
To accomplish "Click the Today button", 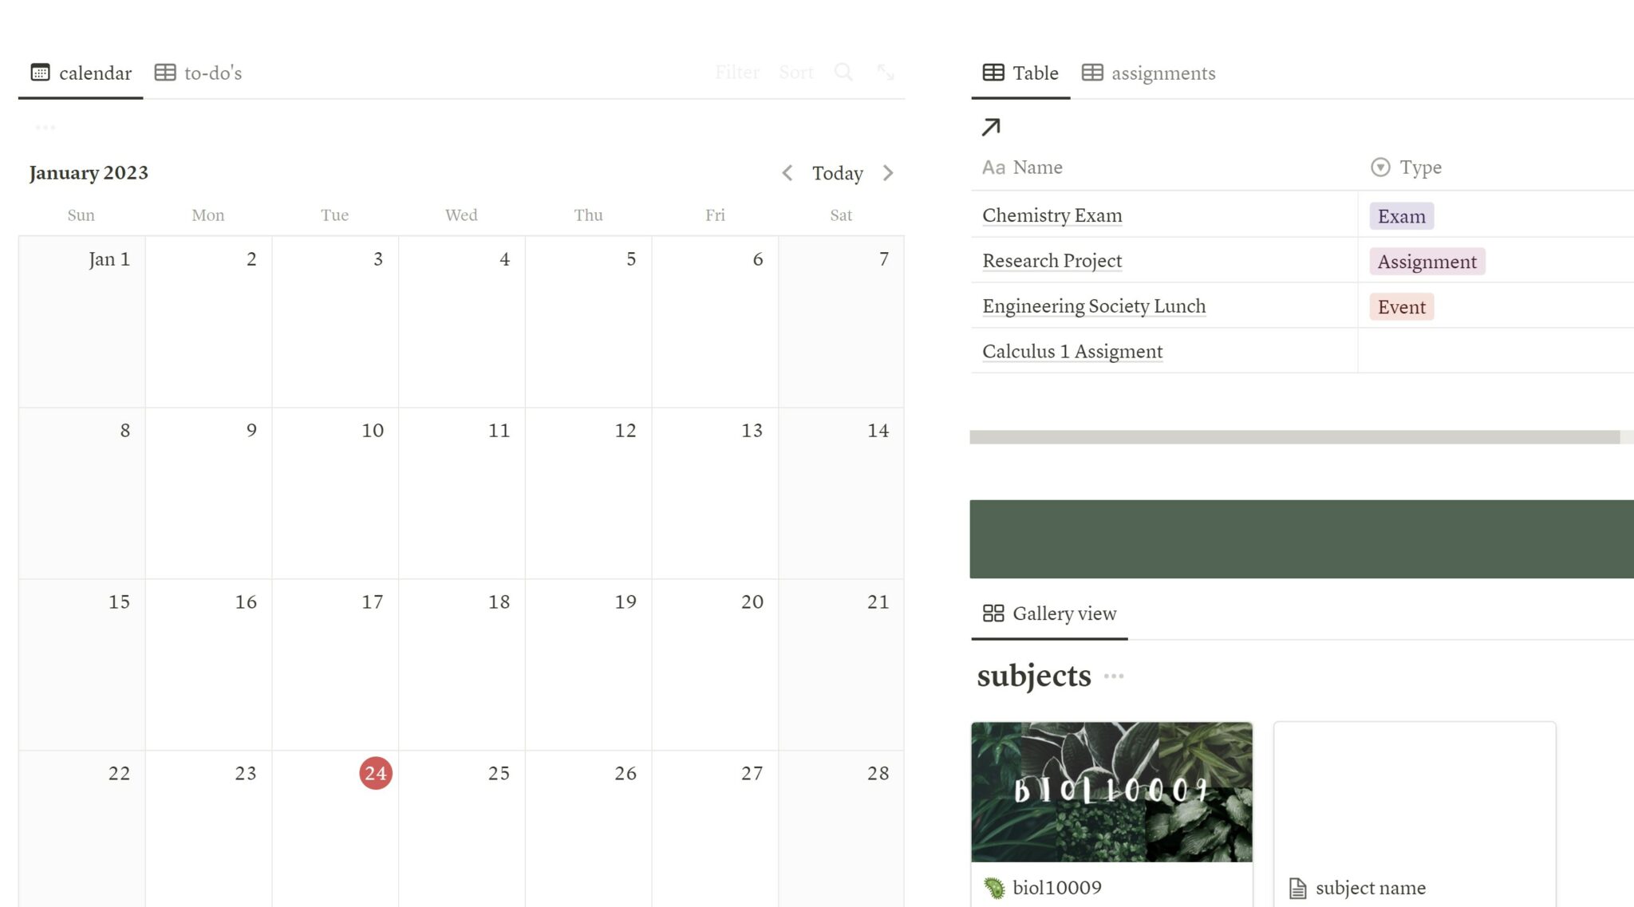I will tap(837, 172).
